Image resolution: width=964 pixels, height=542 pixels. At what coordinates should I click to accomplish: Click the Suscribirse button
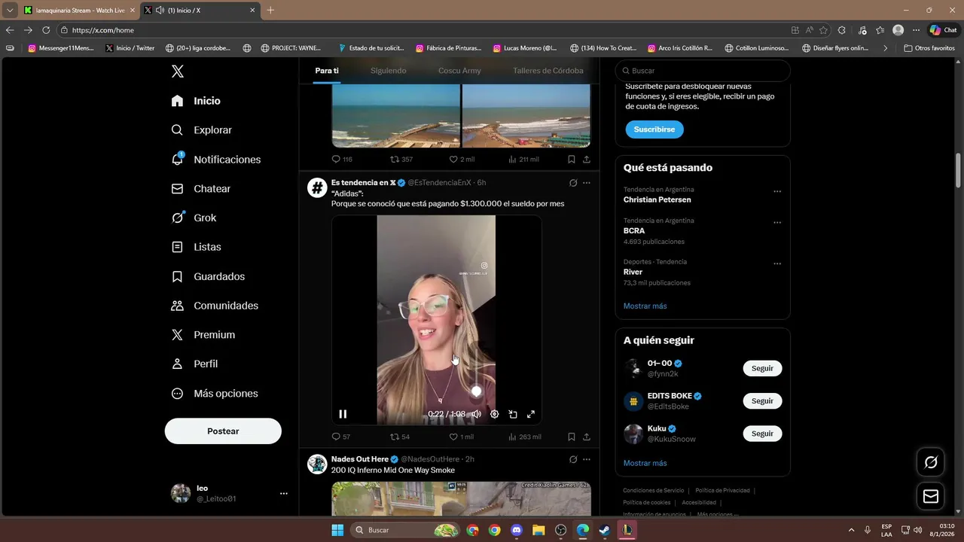coord(654,129)
